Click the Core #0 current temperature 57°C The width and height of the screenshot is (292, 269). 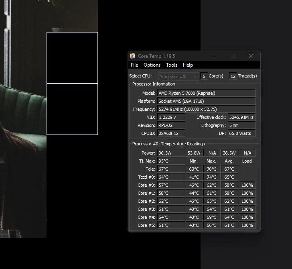tap(171, 185)
